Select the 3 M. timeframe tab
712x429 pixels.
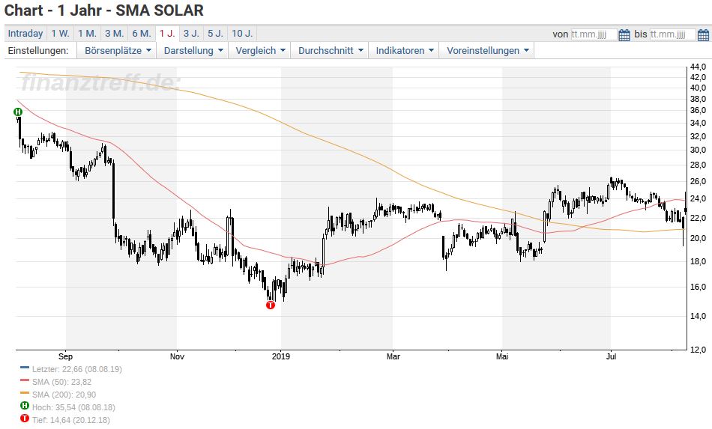click(115, 34)
